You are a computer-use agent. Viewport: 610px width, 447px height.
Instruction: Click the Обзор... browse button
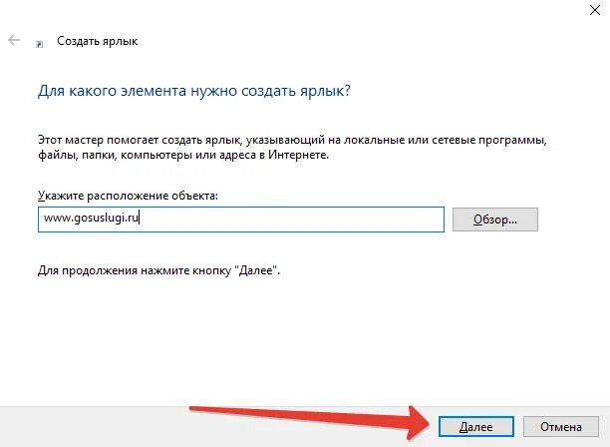click(494, 220)
